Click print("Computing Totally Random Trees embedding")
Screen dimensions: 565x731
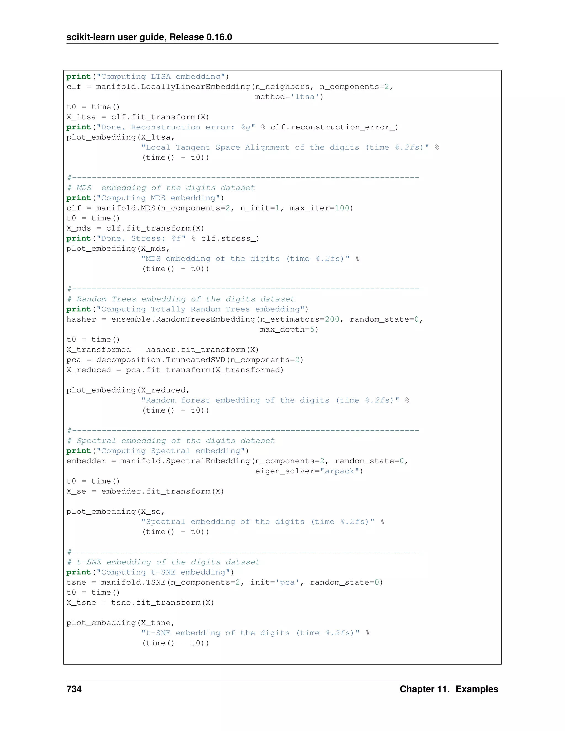tap(187, 309)
